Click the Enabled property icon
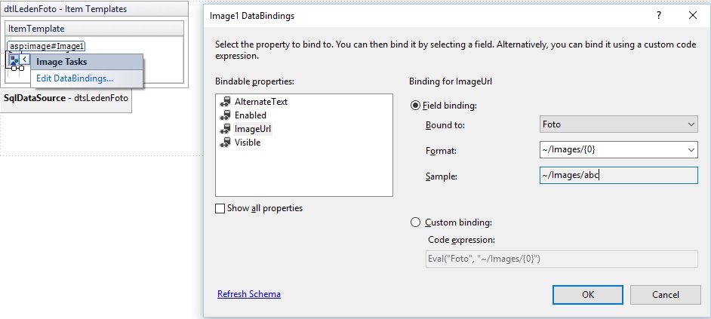711x319 pixels. point(225,115)
